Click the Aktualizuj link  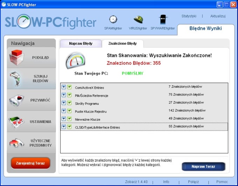(218, 16)
